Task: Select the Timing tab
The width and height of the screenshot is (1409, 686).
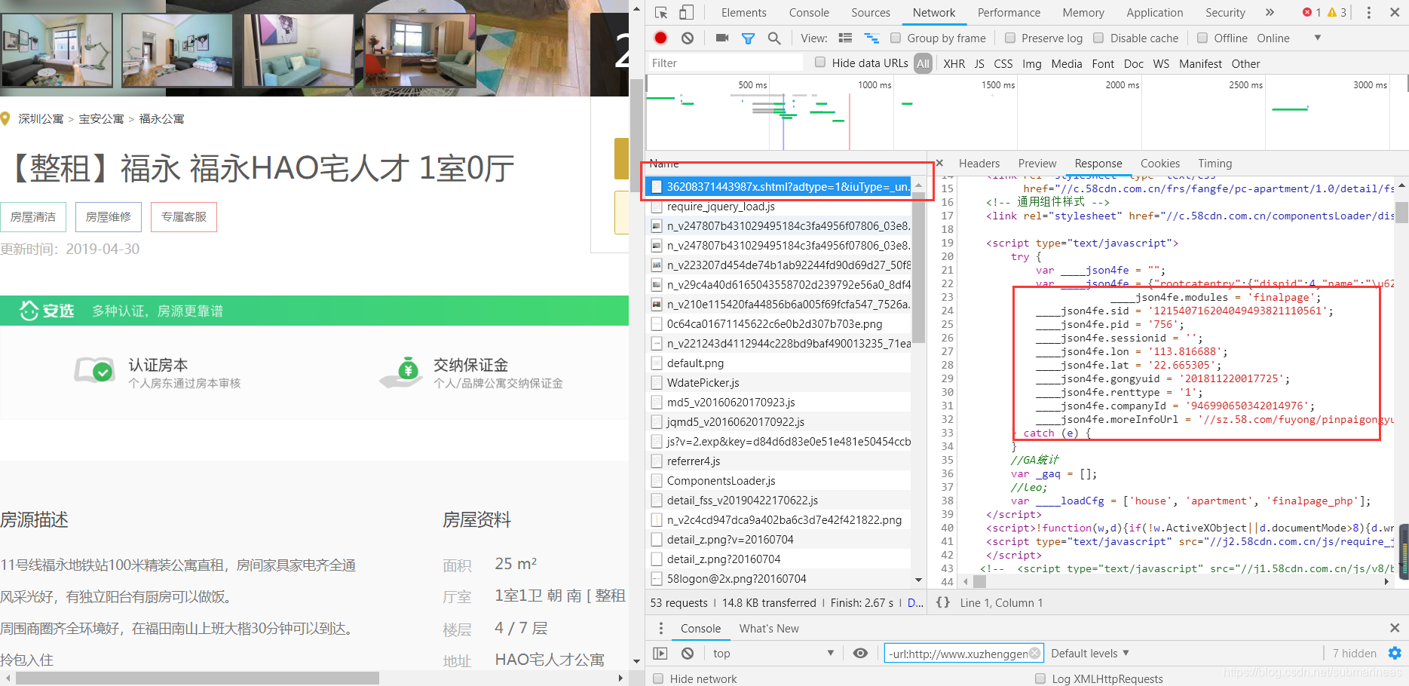Action: tap(1214, 164)
